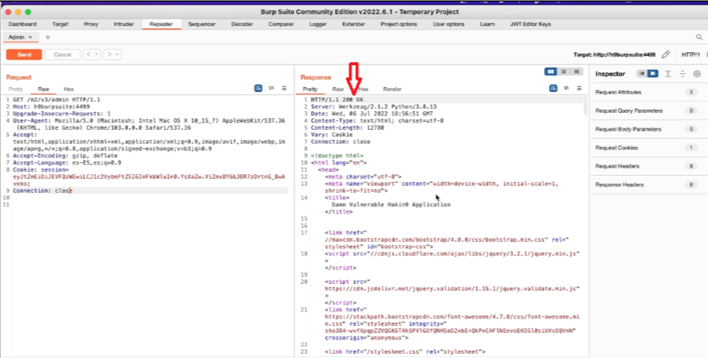Expand all Inspector sections icon
Screen dimensions: 708x358
point(668,73)
